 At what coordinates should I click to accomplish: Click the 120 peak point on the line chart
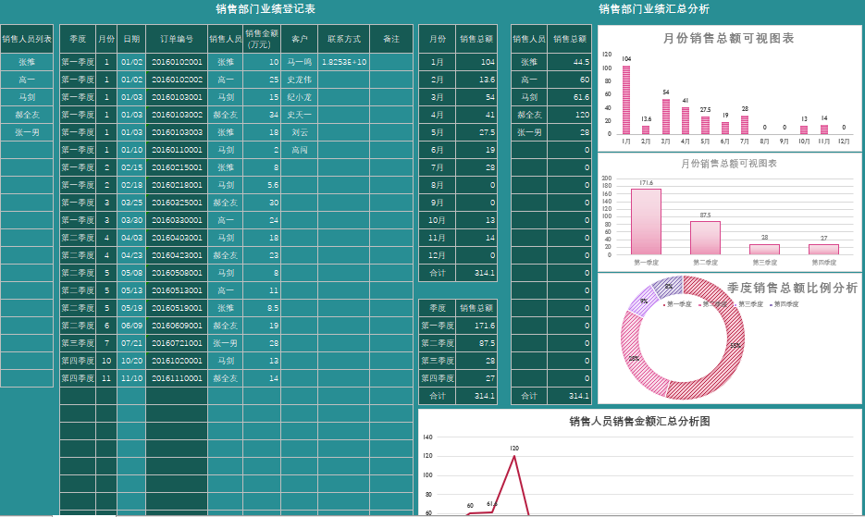pyautogui.click(x=514, y=455)
